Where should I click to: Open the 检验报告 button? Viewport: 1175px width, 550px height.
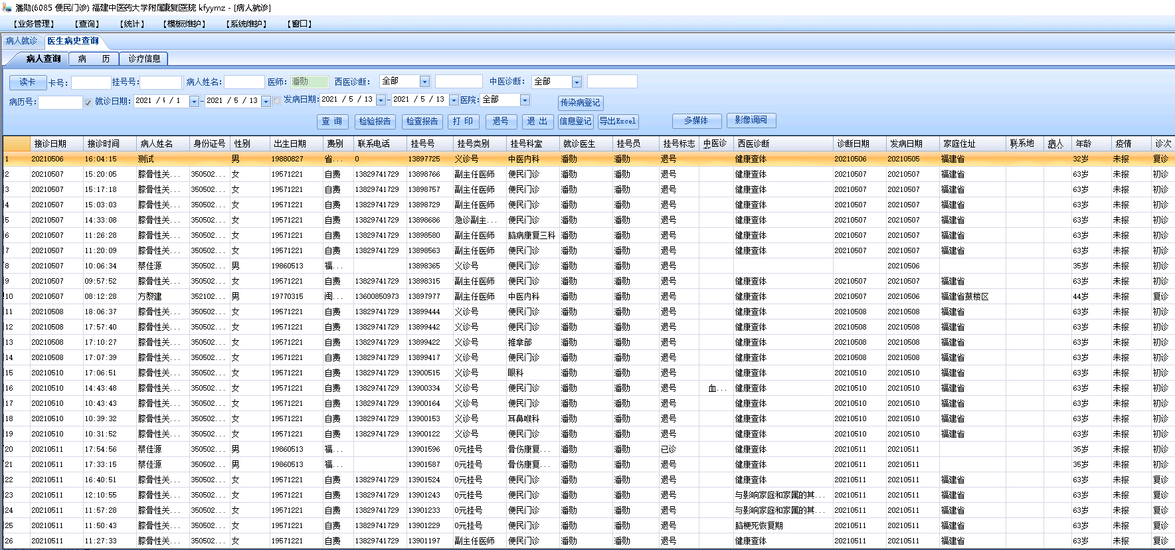[375, 122]
